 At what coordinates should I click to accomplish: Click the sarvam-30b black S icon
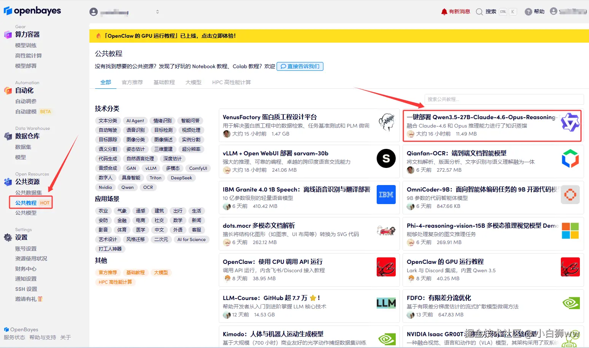pyautogui.click(x=386, y=158)
